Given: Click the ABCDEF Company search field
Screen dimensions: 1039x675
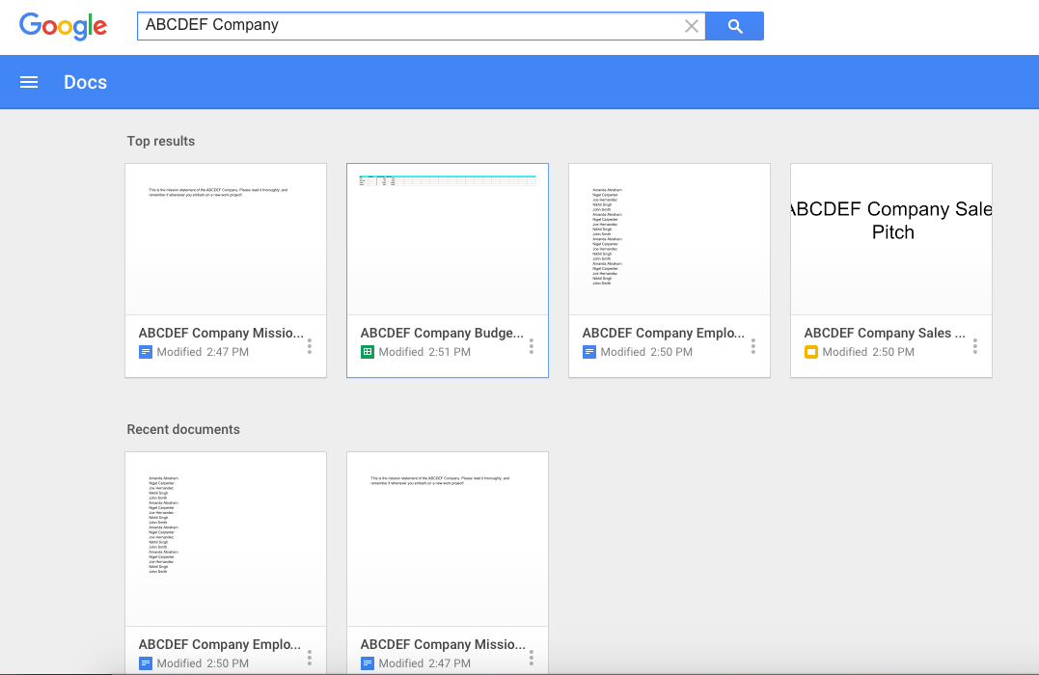Looking at the screenshot, I should (x=410, y=26).
